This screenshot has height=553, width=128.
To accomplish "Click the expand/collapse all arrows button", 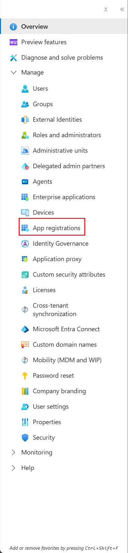I will (x=106, y=9).
